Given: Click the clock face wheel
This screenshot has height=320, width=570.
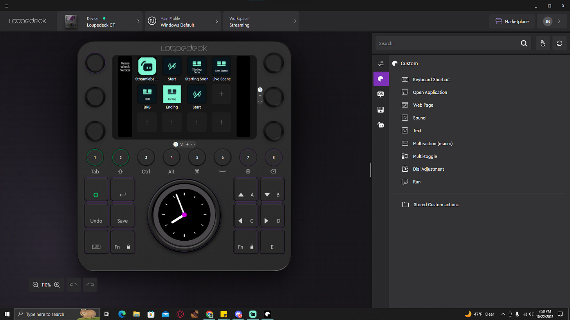Looking at the screenshot, I should [184, 215].
